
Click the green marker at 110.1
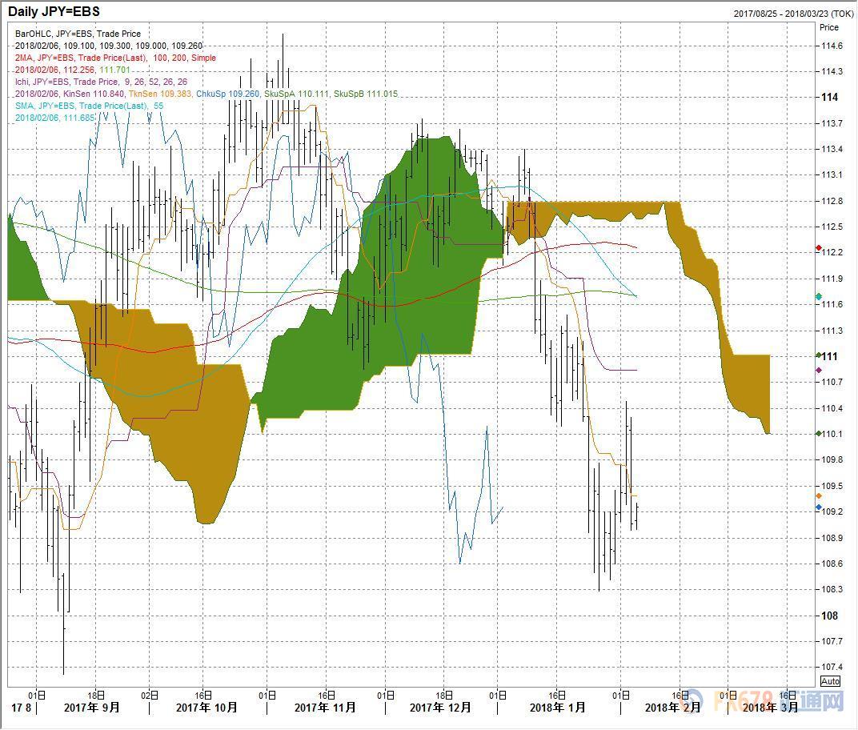pyautogui.click(x=818, y=434)
